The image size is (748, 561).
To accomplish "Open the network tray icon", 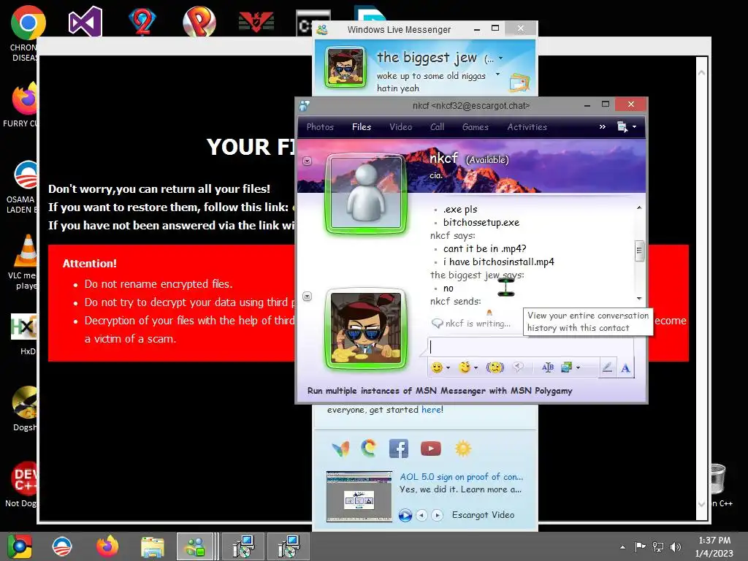I will click(658, 546).
